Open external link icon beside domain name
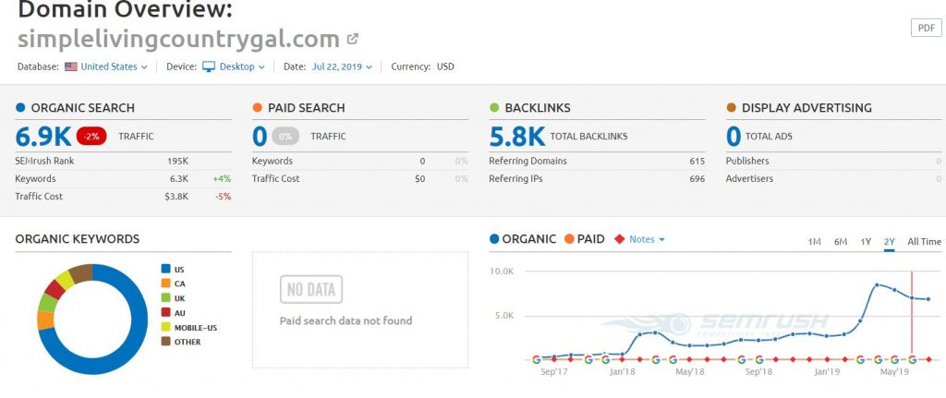 (352, 39)
